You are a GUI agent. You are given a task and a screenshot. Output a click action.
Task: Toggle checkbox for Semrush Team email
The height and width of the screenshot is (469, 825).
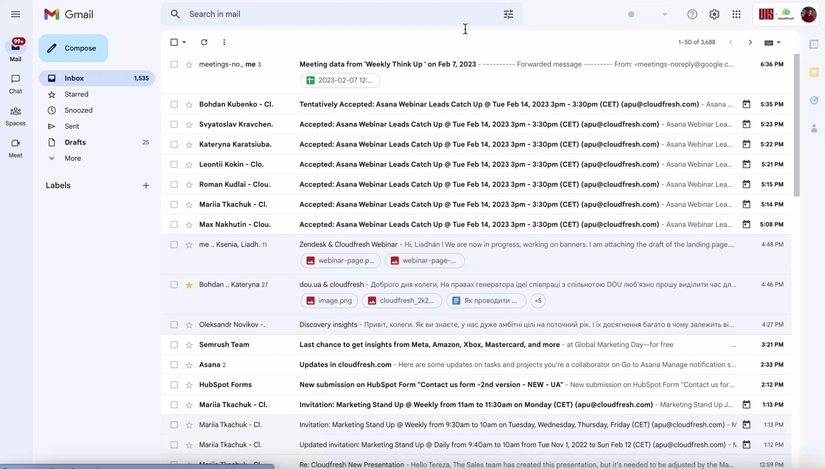click(x=173, y=344)
